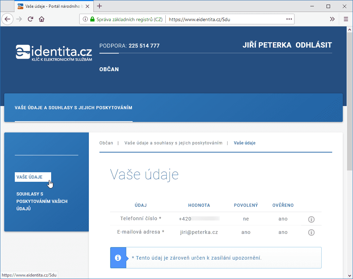353x279 pixels.
Task: Click scrollbar down arrow
Action: [x=349, y=275]
